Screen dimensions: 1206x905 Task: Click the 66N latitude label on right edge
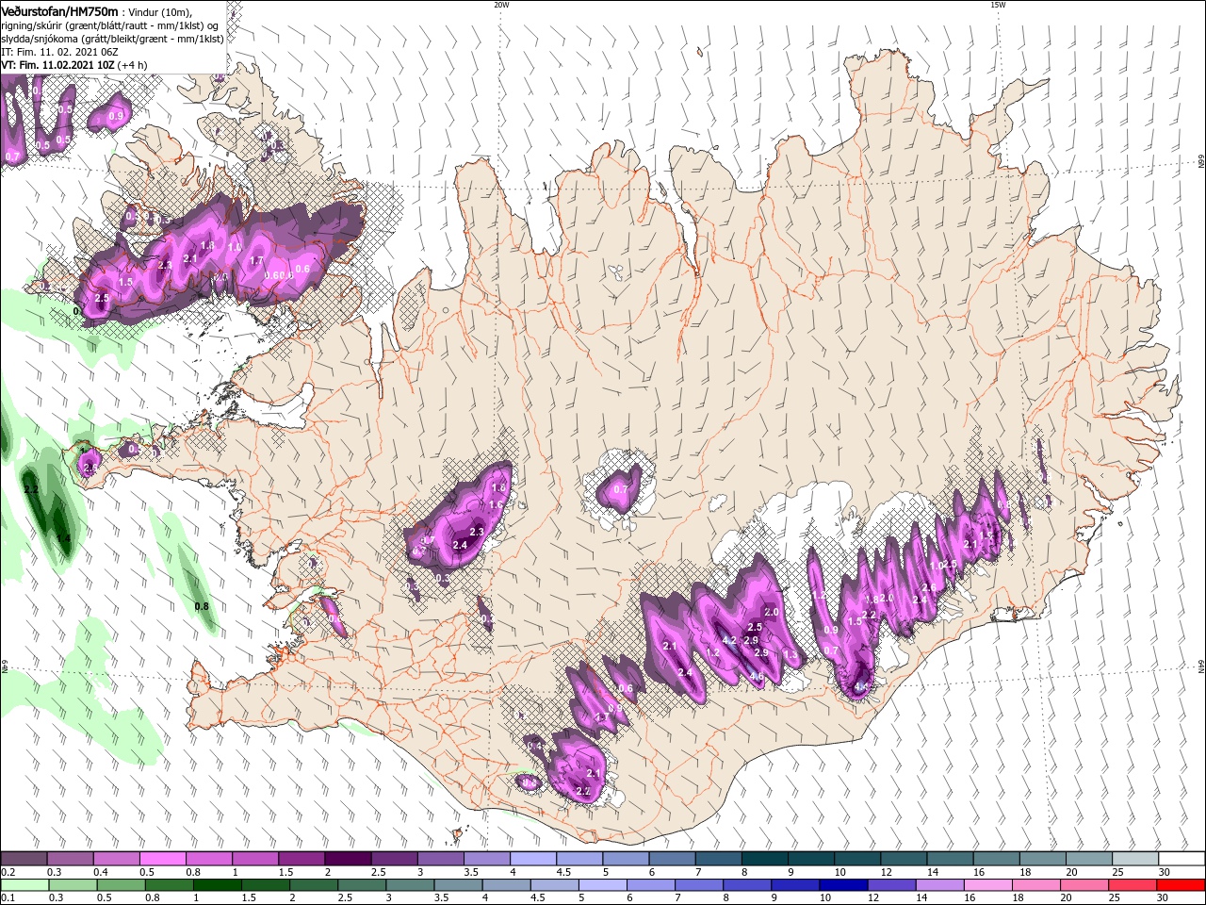click(x=1201, y=161)
